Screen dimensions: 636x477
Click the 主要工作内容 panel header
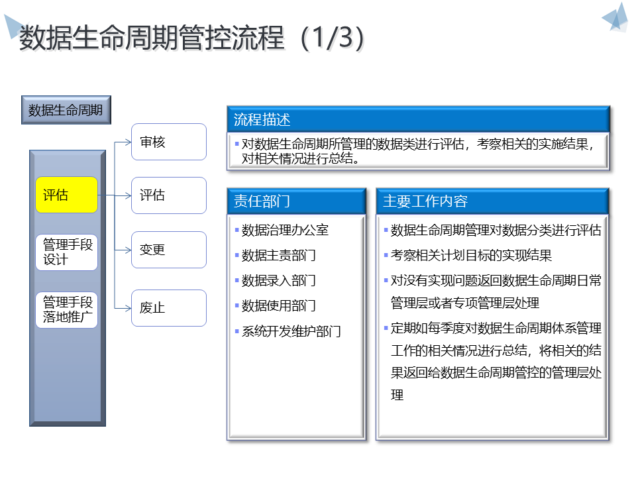pos(492,201)
